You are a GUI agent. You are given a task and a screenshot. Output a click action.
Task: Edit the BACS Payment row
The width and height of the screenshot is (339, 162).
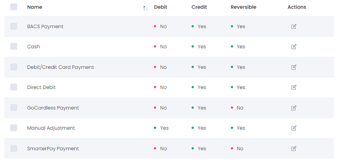[x=294, y=26]
